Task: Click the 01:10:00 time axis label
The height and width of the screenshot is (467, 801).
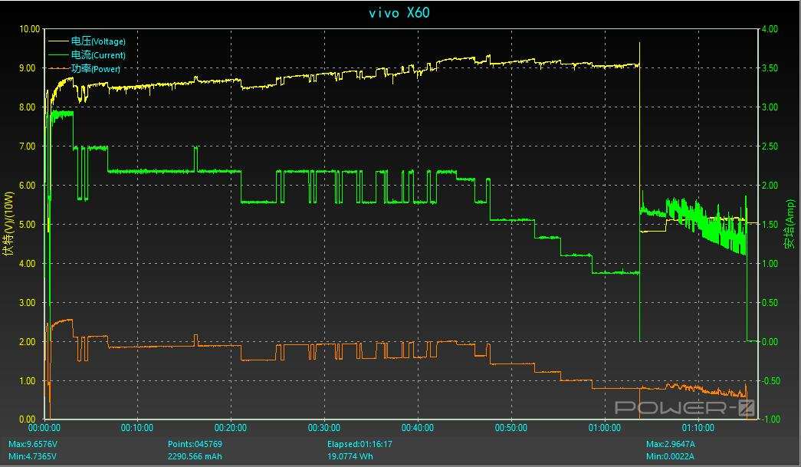Action: [x=698, y=428]
